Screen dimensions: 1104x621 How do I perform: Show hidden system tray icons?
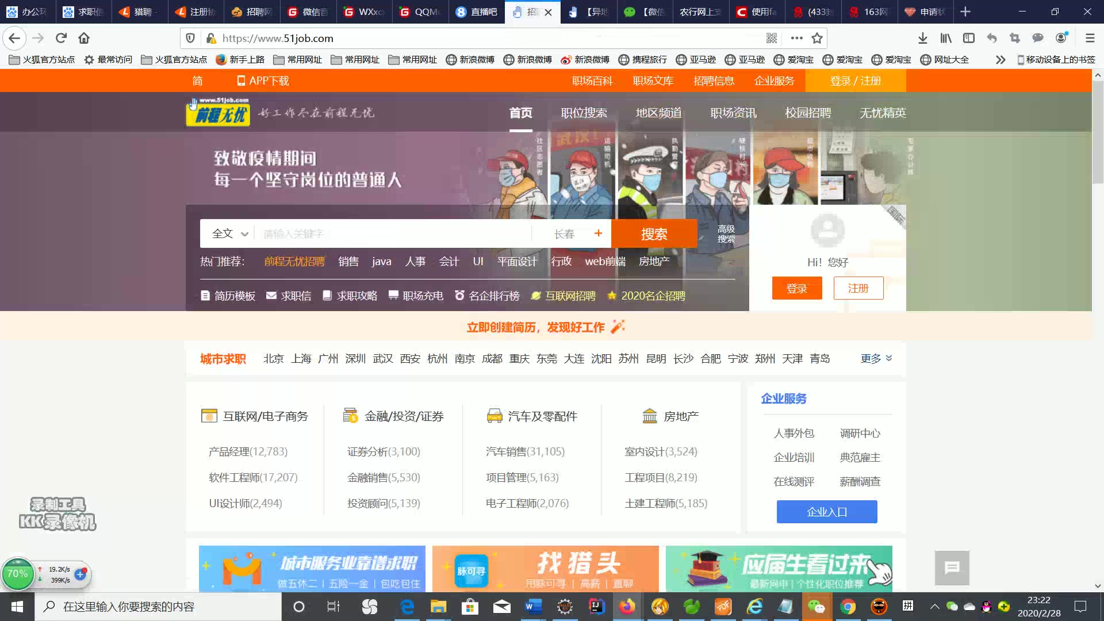(x=934, y=607)
